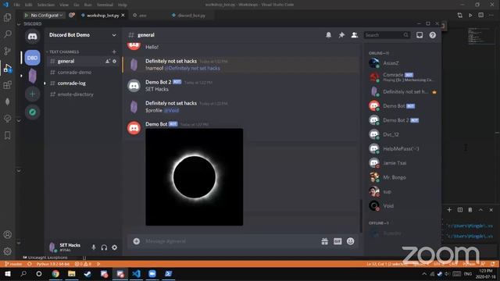Click the attach file plus button
Viewport: 500px width, 281px height.
(x=137, y=241)
